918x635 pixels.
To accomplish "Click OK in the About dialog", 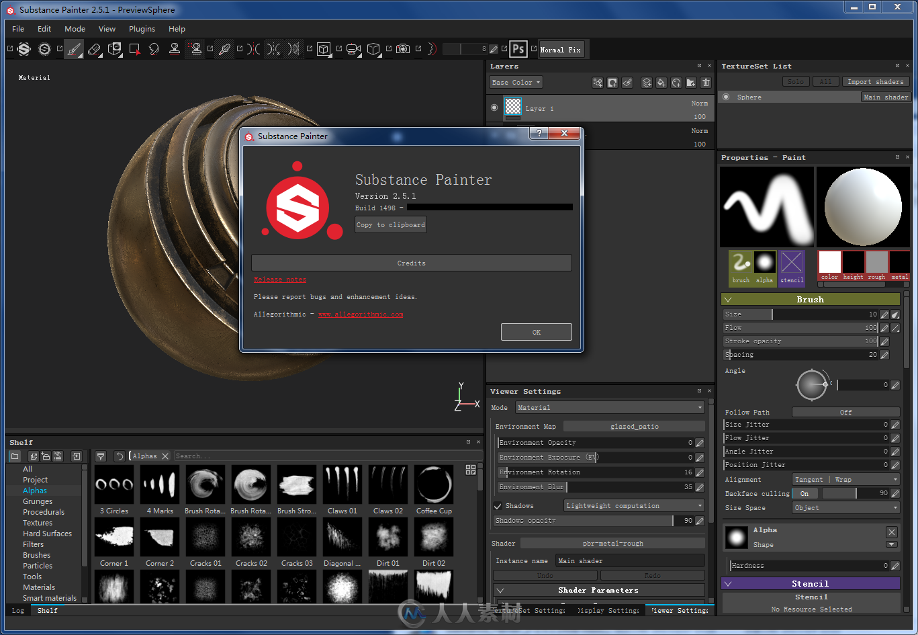I will [537, 332].
